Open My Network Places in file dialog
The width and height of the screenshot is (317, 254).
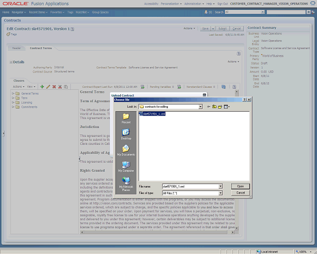126,184
